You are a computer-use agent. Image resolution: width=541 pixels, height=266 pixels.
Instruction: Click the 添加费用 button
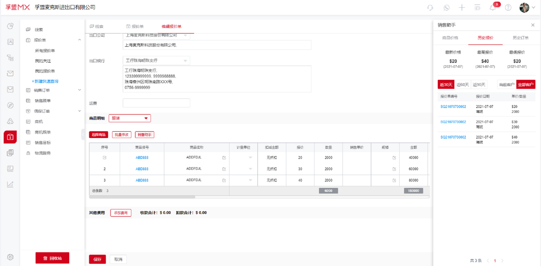121,212
